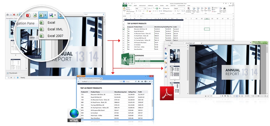Viewport: 270px width, 126px height.
Task: Click the security padlock icon in sidebar
Action: (x=166, y=72)
